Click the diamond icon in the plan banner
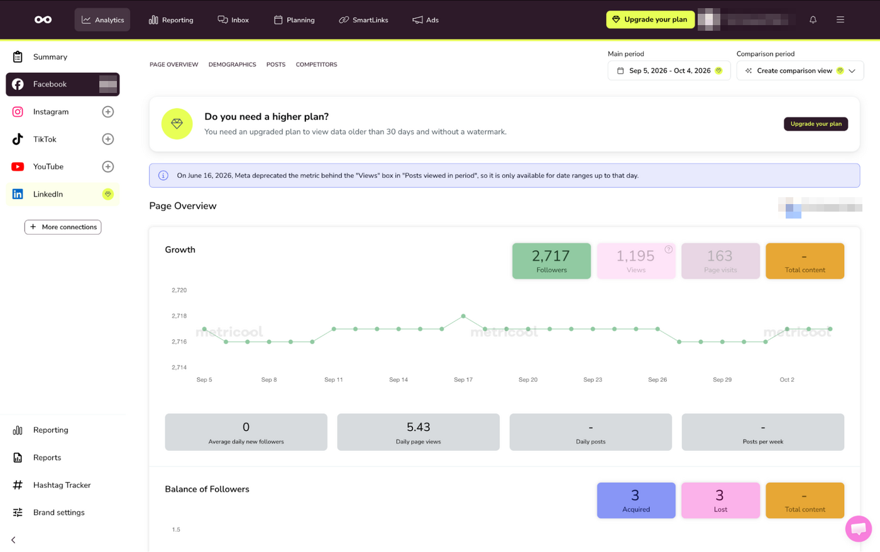This screenshot has width=880, height=552. [x=177, y=124]
